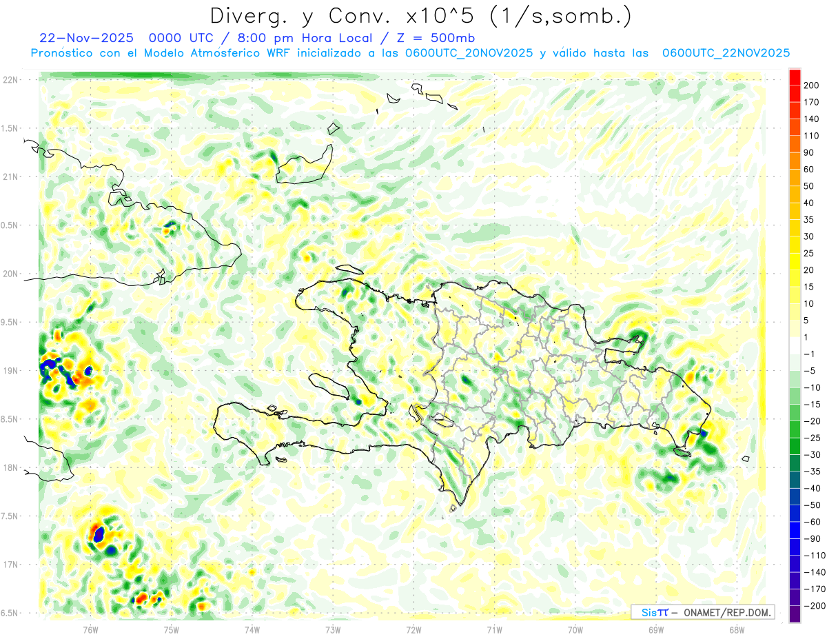Click the "-35" colorbar label

tap(811, 471)
